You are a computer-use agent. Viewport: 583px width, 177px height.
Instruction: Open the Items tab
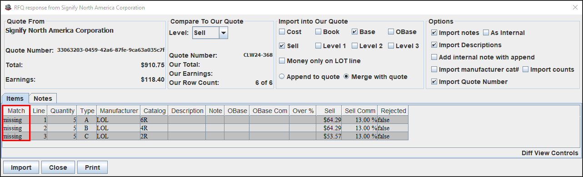click(15, 98)
